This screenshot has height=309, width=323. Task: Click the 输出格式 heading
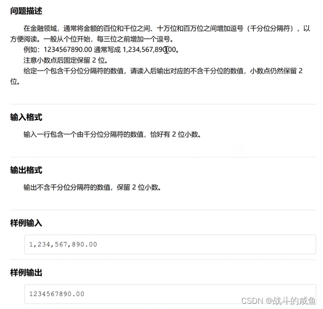point(26,170)
